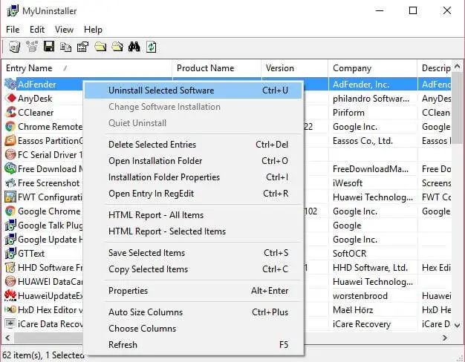Open the Help menu
The height and width of the screenshot is (362, 465).
tap(93, 30)
